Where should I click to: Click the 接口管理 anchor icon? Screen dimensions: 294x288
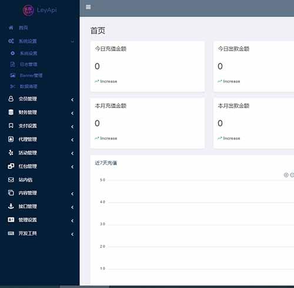[11, 206]
